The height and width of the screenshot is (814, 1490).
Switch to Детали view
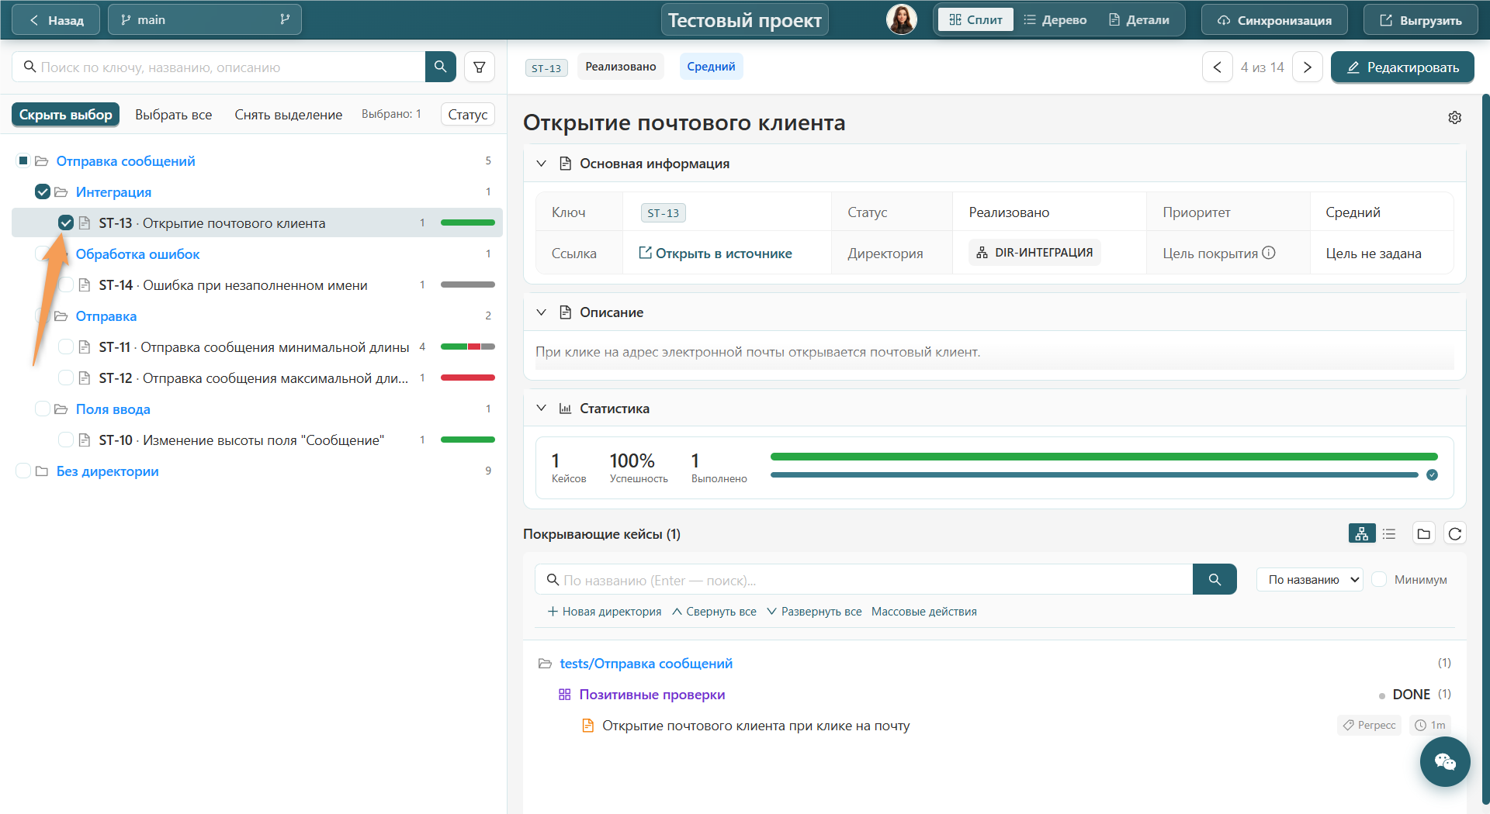(1139, 20)
